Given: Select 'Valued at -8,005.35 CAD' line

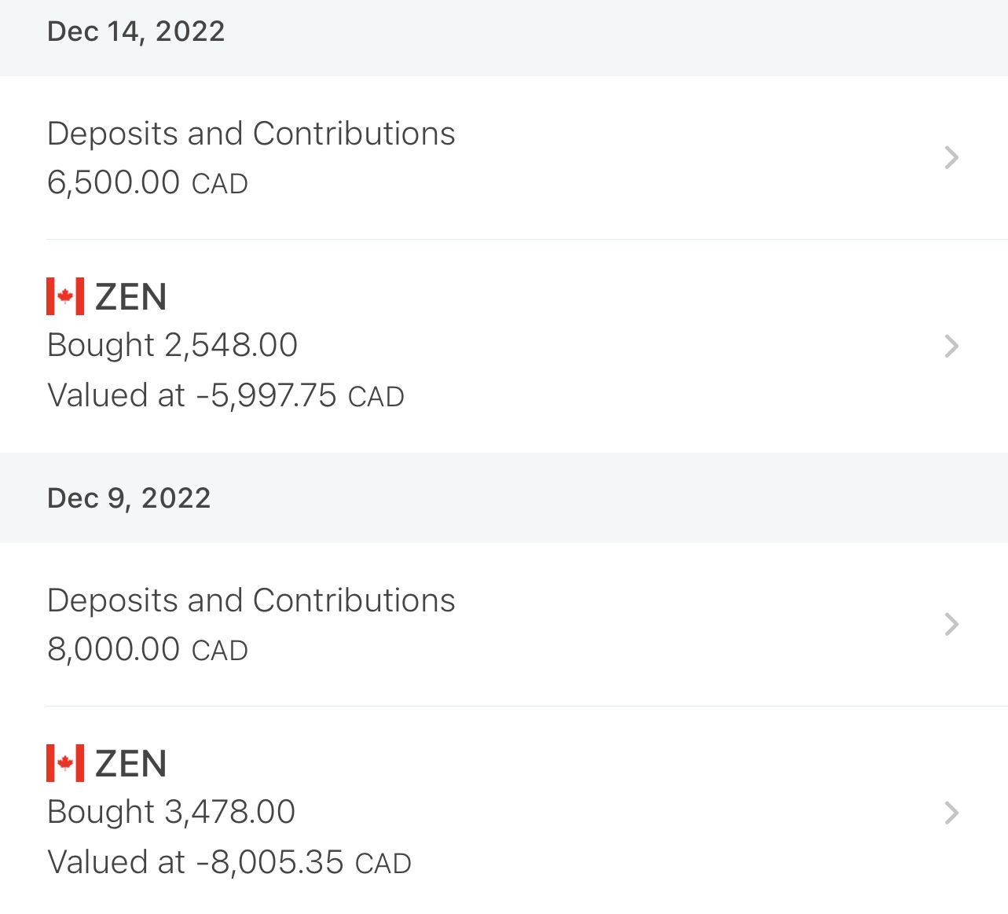Looking at the screenshot, I should click(229, 862).
